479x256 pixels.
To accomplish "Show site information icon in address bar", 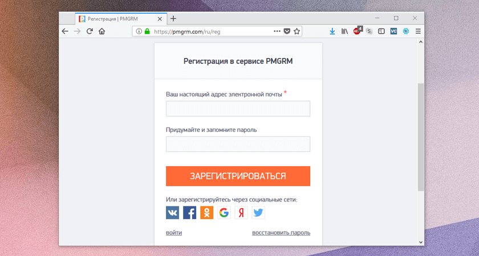I will click(139, 31).
